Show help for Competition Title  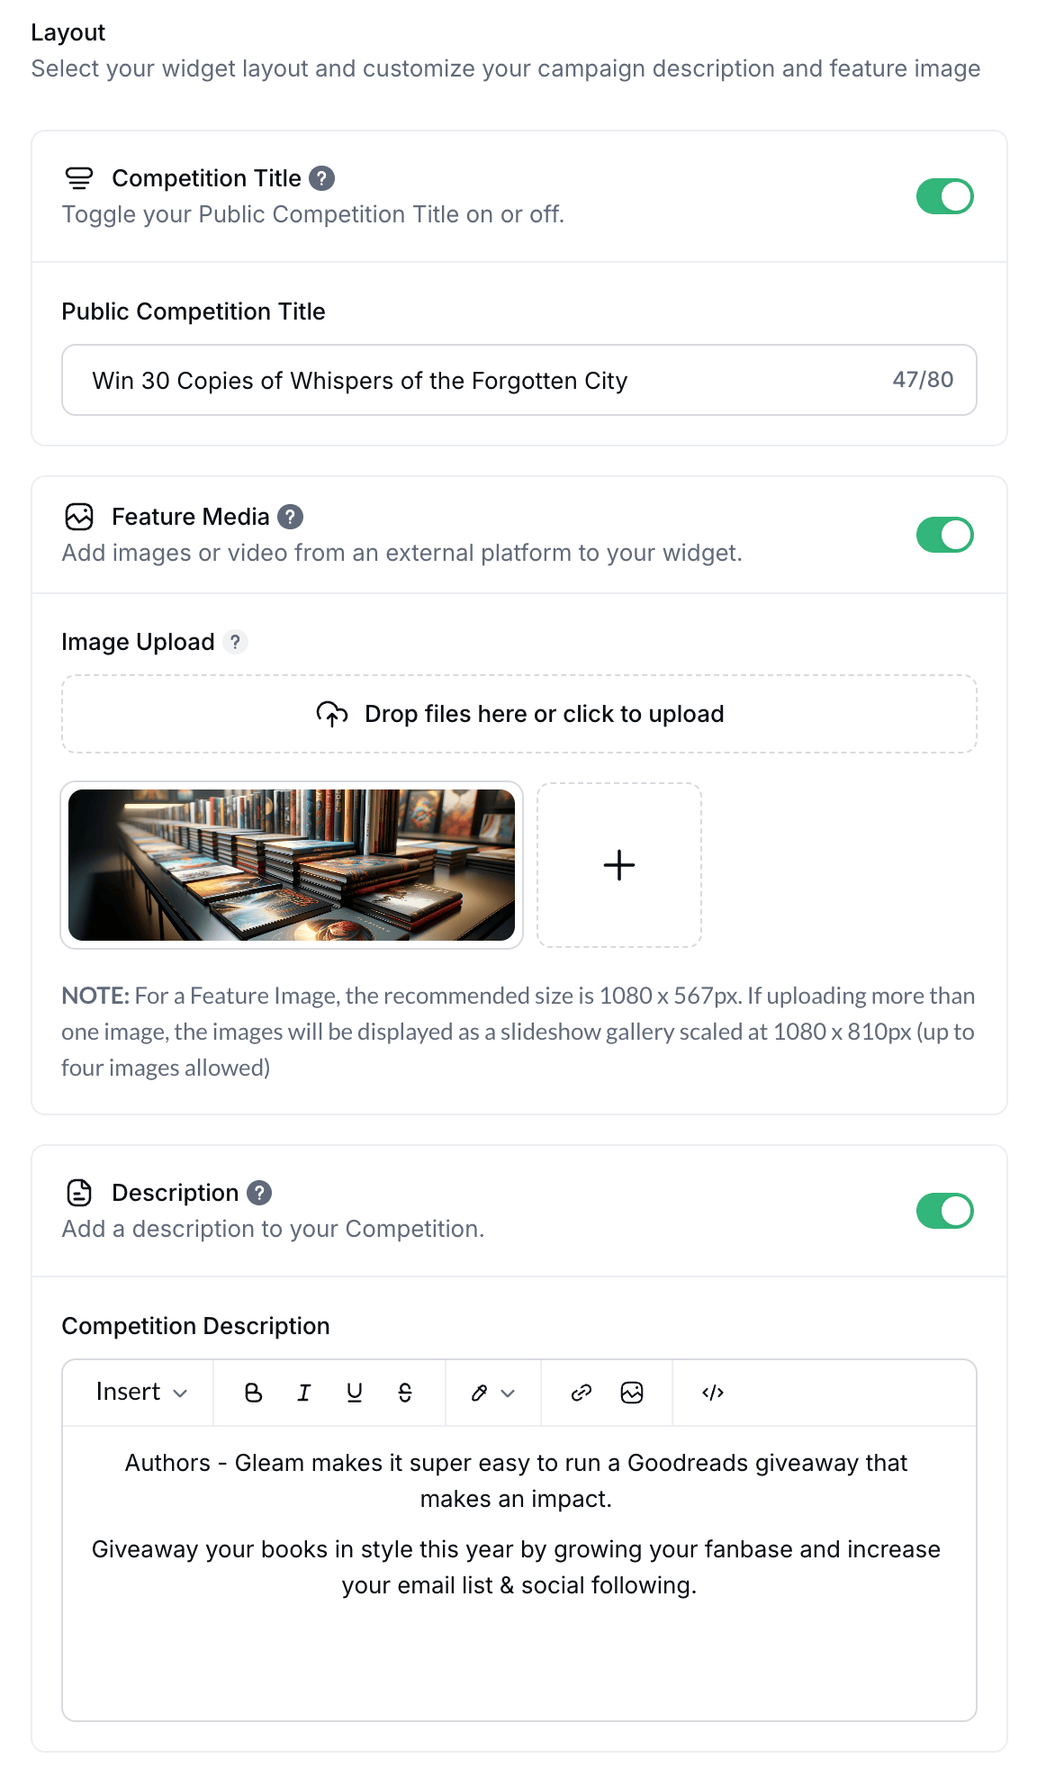coord(321,178)
